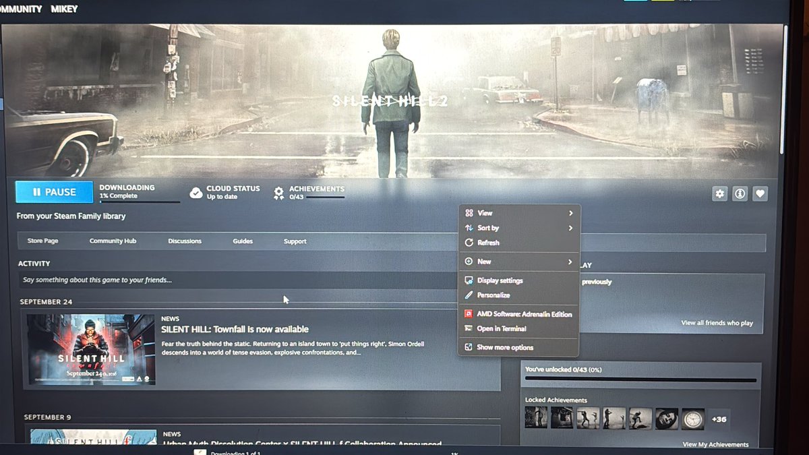Click the Cloud Status checkmark icon
The height and width of the screenshot is (455, 809).
[196, 193]
